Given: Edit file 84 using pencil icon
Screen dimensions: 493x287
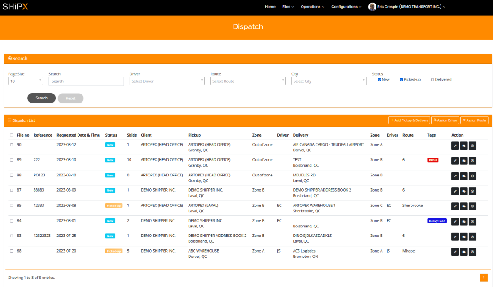Looking at the screenshot, I should (x=455, y=222).
